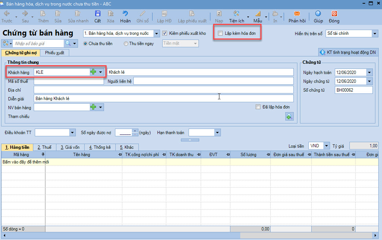
Task: Open Giúp help icon
Action: pos(318,14)
